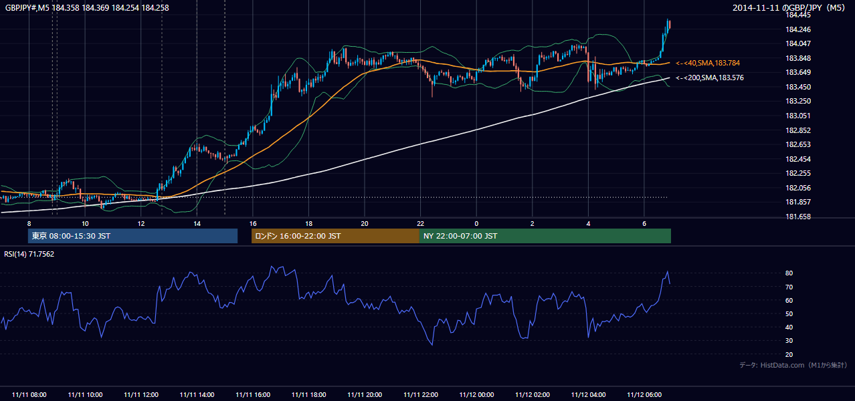Click the bottom date label 11/11 12:00

click(x=141, y=395)
